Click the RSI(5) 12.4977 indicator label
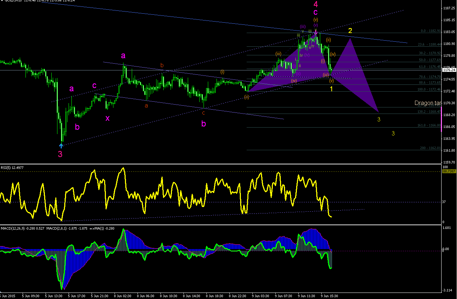 click(11, 167)
